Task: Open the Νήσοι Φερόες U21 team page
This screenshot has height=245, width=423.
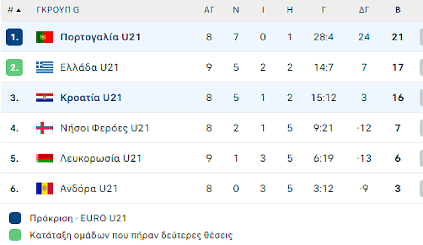Action: pyautogui.click(x=104, y=128)
